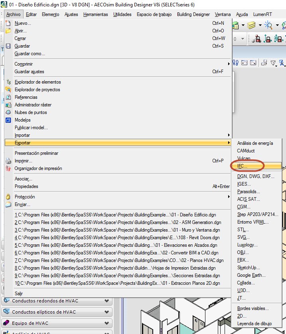Click Guardar ajustes

(x=118, y=72)
